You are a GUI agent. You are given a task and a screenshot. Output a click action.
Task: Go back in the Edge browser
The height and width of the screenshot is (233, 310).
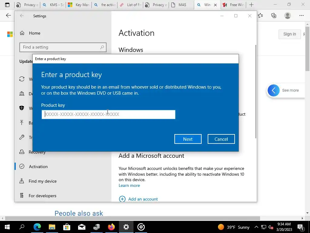[x=8, y=15]
